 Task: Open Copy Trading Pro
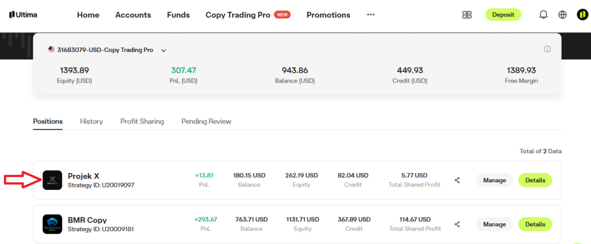238,15
